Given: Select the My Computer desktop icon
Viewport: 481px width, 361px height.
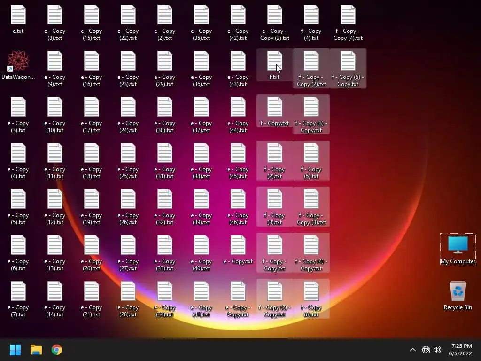Looking at the screenshot, I should pyautogui.click(x=458, y=249).
